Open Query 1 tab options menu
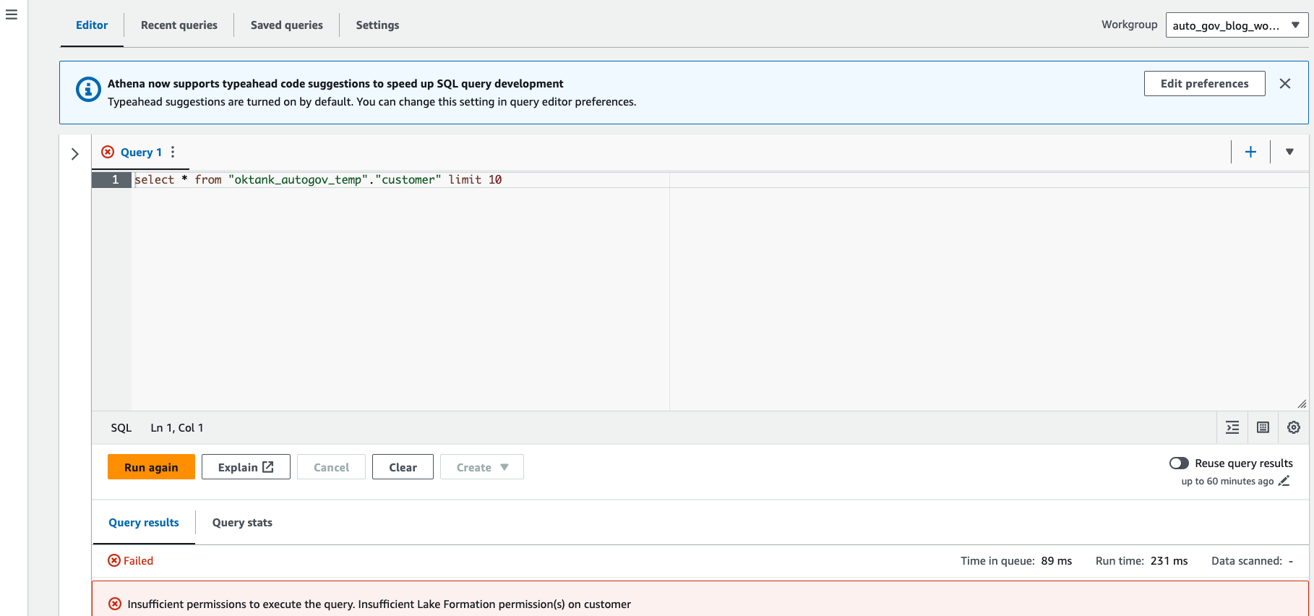This screenshot has height=616, width=1314. coord(173,152)
